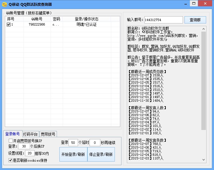This screenshot has width=214, height=170.
Task: Focus the 输入群号 input field
Action: click(x=163, y=20)
